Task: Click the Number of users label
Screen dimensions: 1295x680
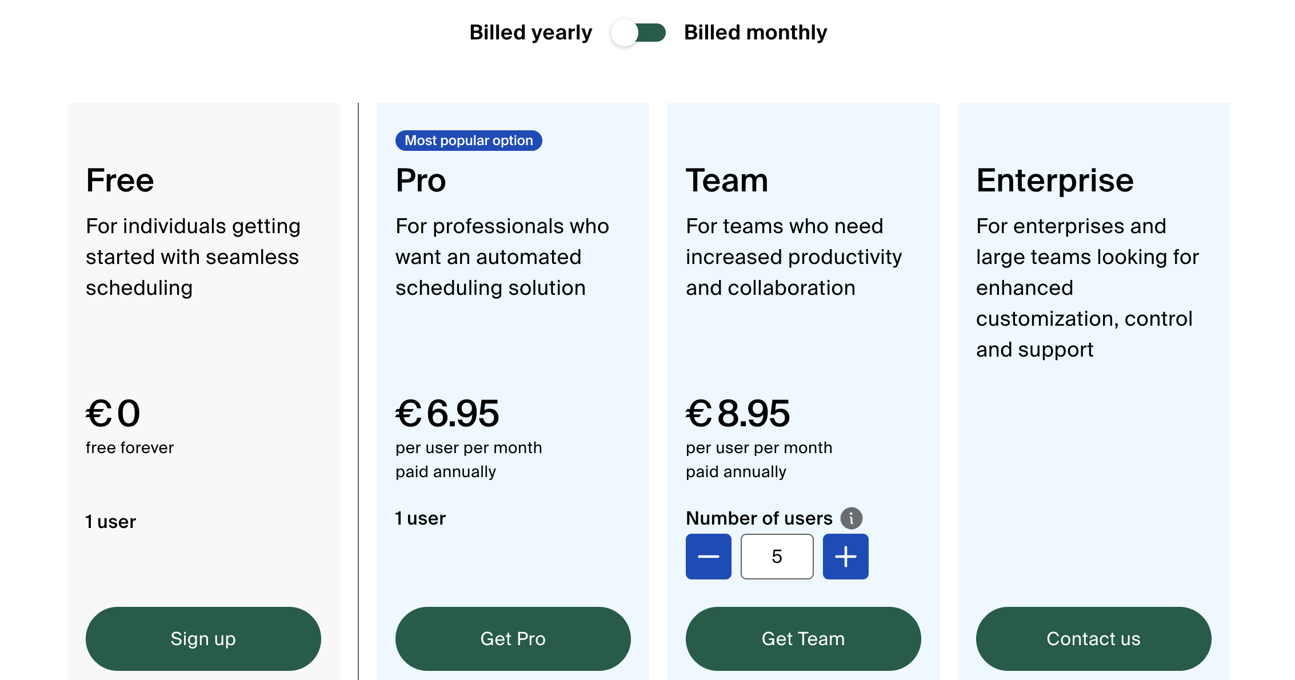Action: point(758,518)
